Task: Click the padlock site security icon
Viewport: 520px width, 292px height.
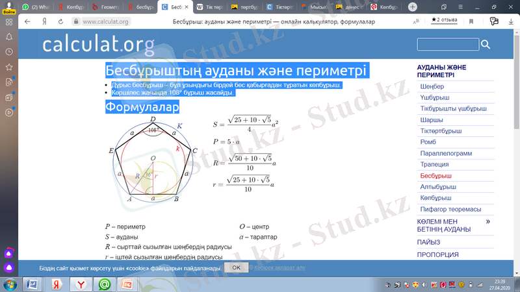Action: [x=76, y=21]
